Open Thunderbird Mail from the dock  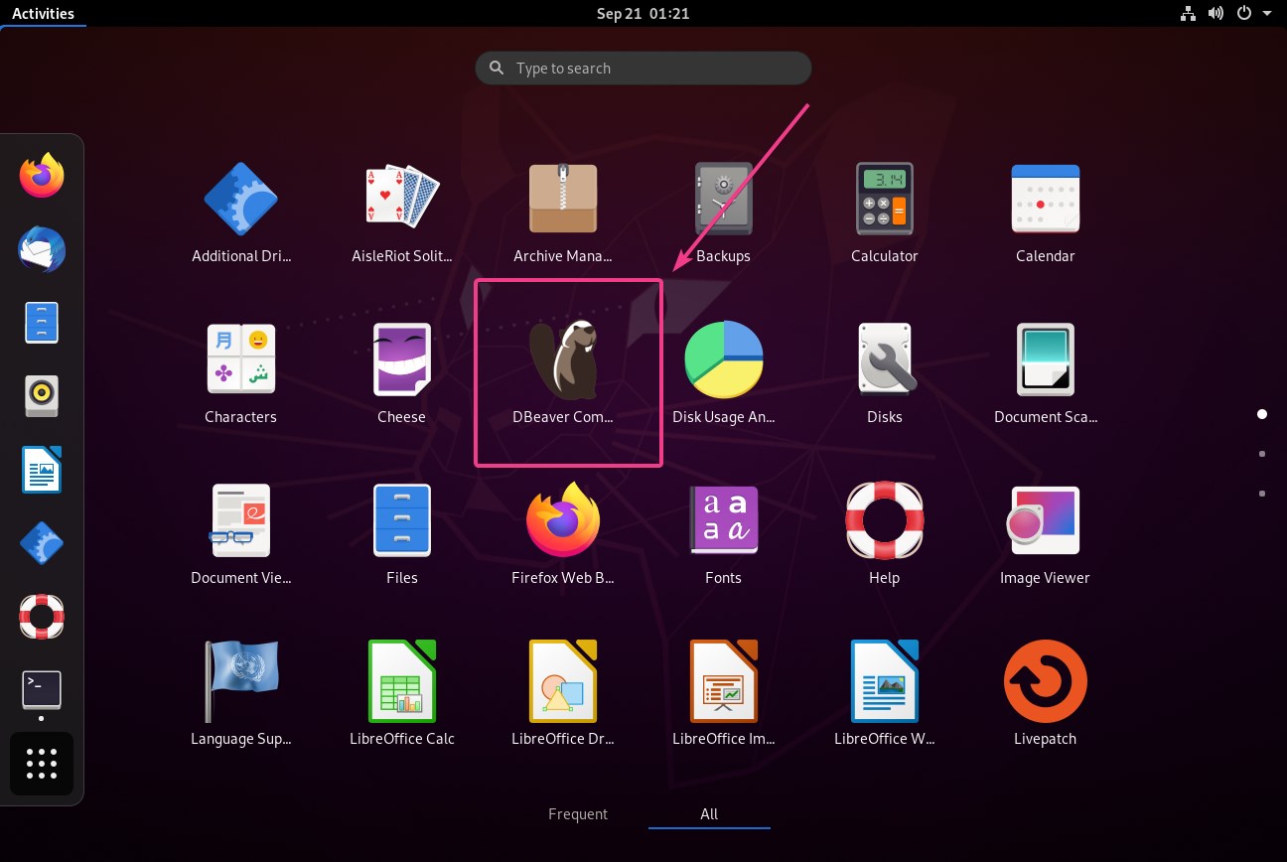point(42,249)
